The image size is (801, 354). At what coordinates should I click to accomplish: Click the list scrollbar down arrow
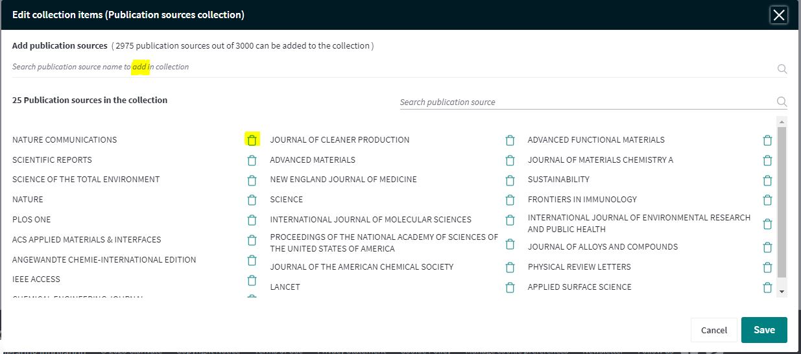(782, 292)
